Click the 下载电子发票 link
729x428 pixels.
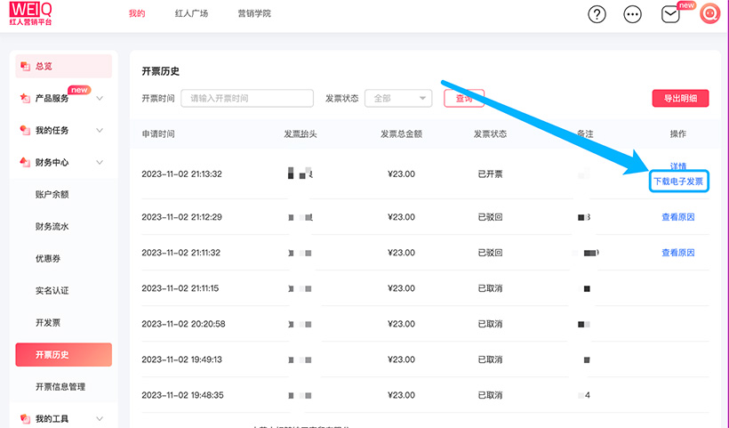coord(678,182)
